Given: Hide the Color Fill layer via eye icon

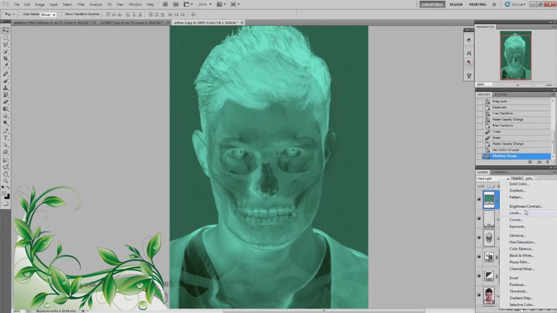Looking at the screenshot, I should (479, 200).
